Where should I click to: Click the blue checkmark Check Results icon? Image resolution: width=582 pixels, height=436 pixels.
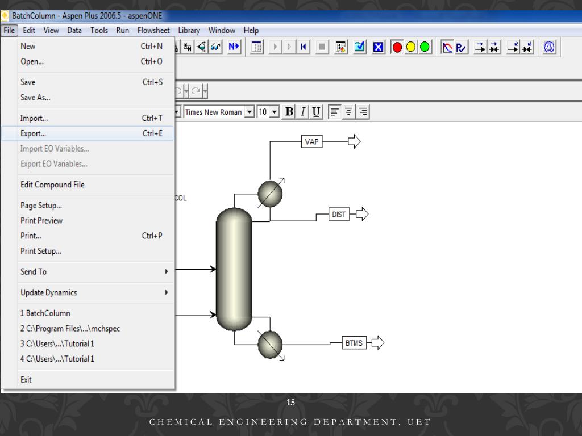(x=360, y=47)
